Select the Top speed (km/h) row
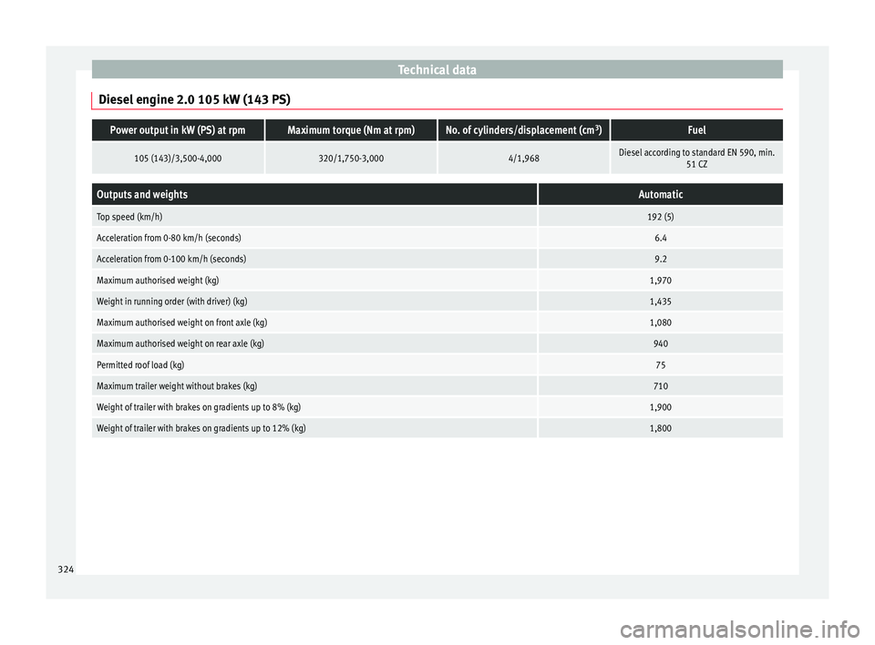Screen dimensions: 875x645 437,217
